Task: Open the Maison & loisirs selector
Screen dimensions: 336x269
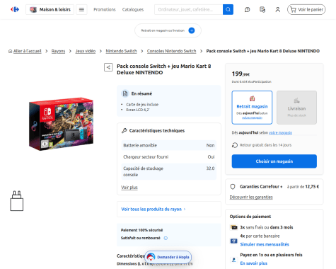Action: pyautogui.click(x=50, y=9)
